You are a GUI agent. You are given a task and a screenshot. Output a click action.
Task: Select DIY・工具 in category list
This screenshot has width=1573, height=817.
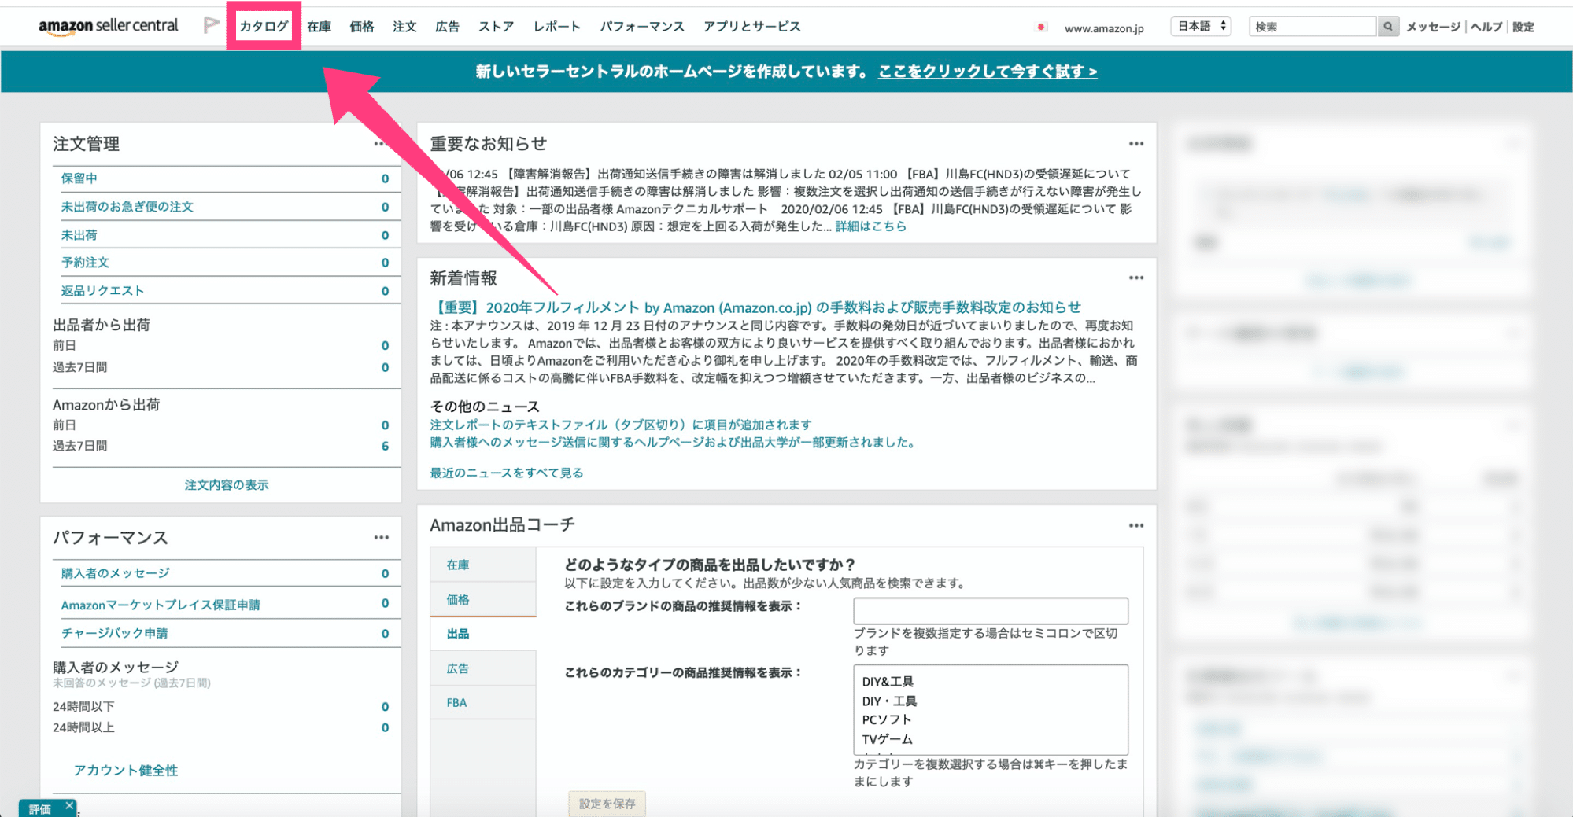pos(889,701)
